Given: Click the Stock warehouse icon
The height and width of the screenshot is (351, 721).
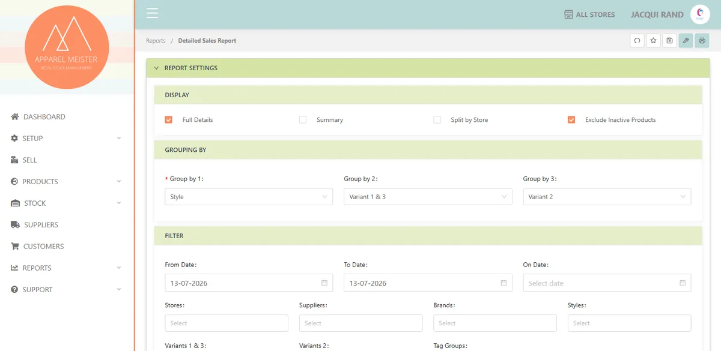Looking at the screenshot, I should pyautogui.click(x=15, y=203).
